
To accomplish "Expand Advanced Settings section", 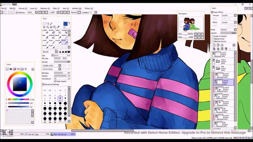I will pyautogui.click(x=43, y=84).
